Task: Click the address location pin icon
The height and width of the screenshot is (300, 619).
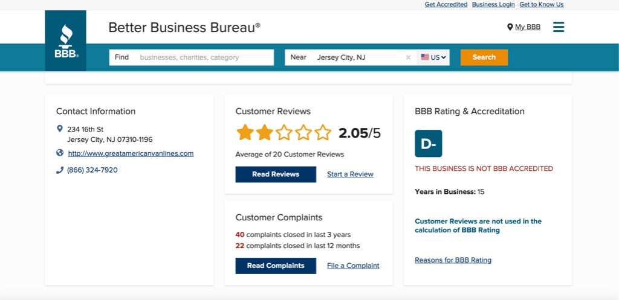Action: pyautogui.click(x=60, y=129)
